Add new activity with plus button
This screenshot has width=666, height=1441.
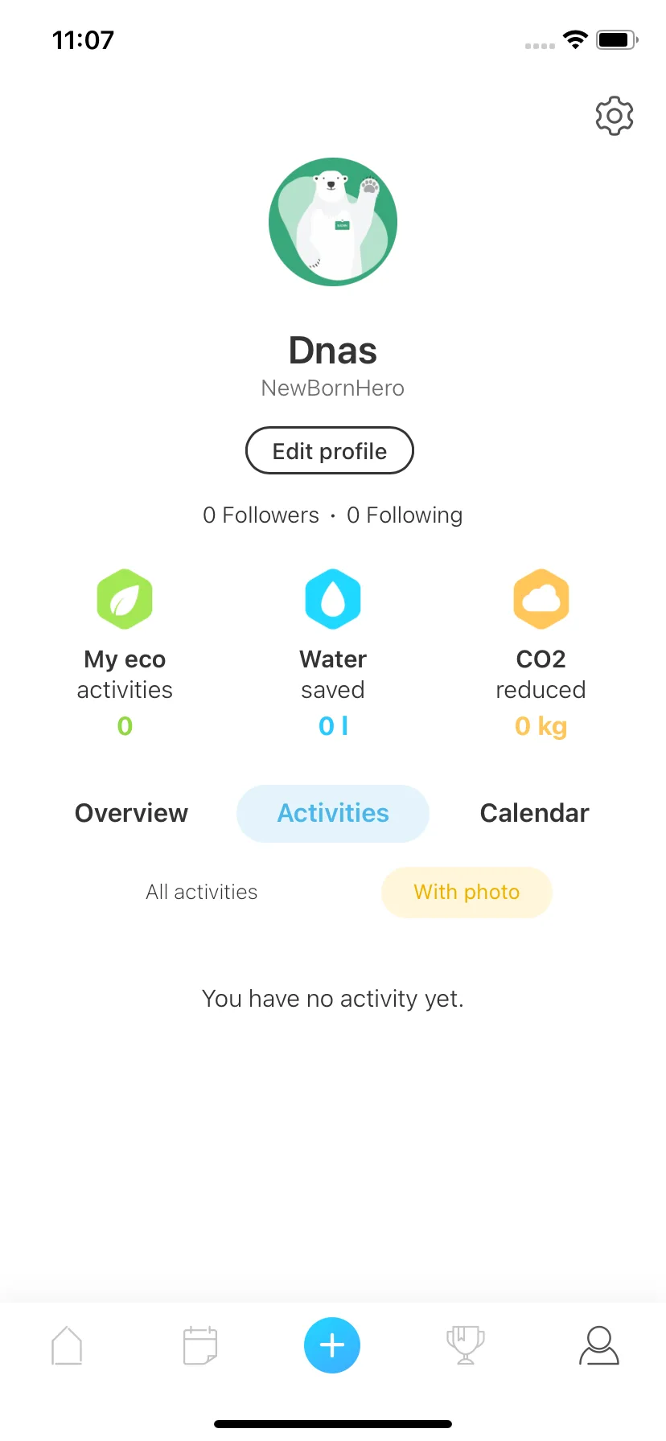(332, 1345)
